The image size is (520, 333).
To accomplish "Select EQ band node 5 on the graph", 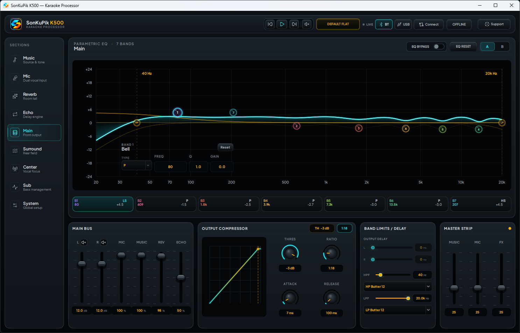I will 443,129.
